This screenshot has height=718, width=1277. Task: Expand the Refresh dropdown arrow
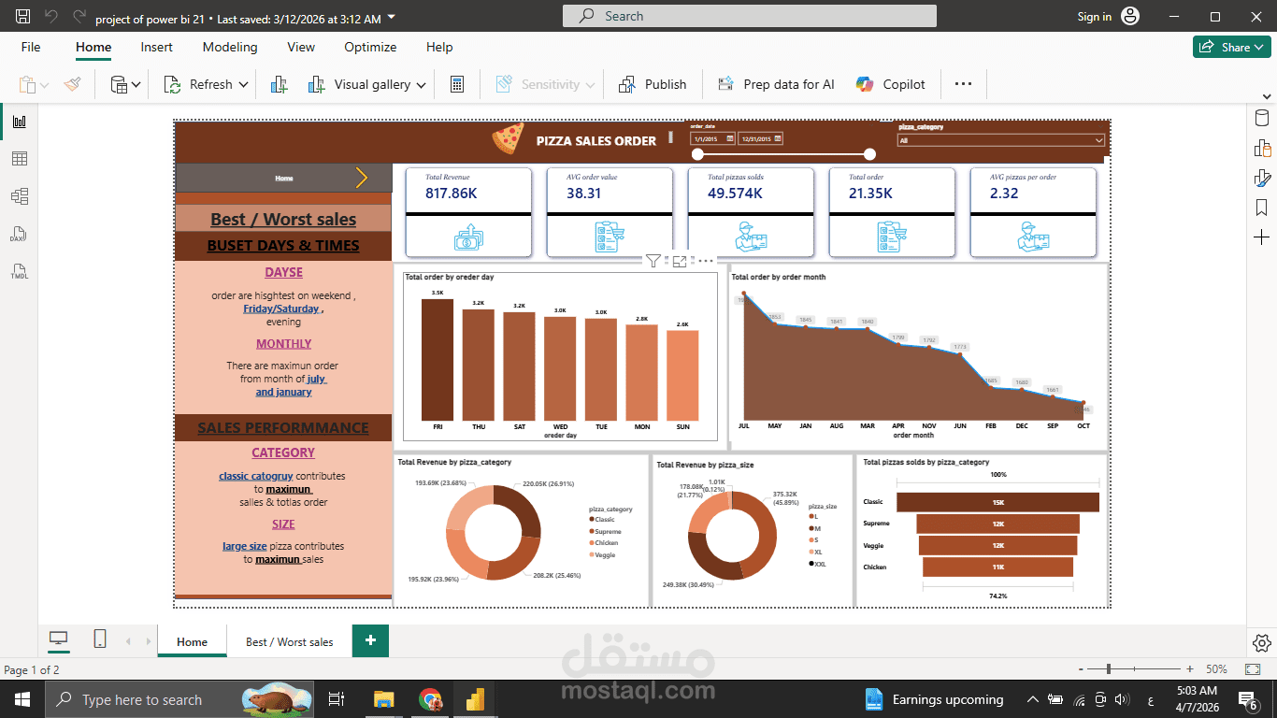[244, 85]
